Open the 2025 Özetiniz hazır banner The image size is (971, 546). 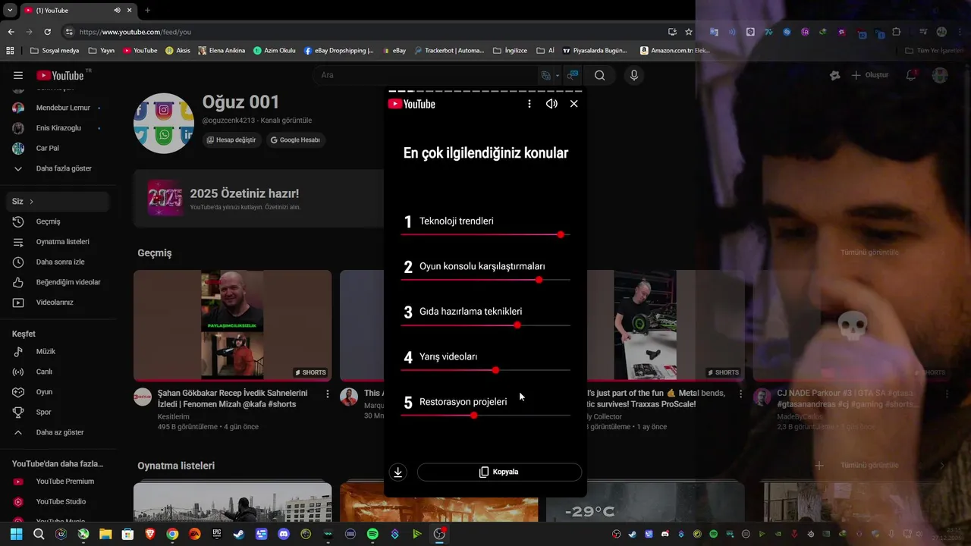click(x=259, y=199)
